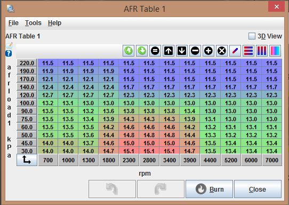Select the 1300 rpm bin

point(89,160)
